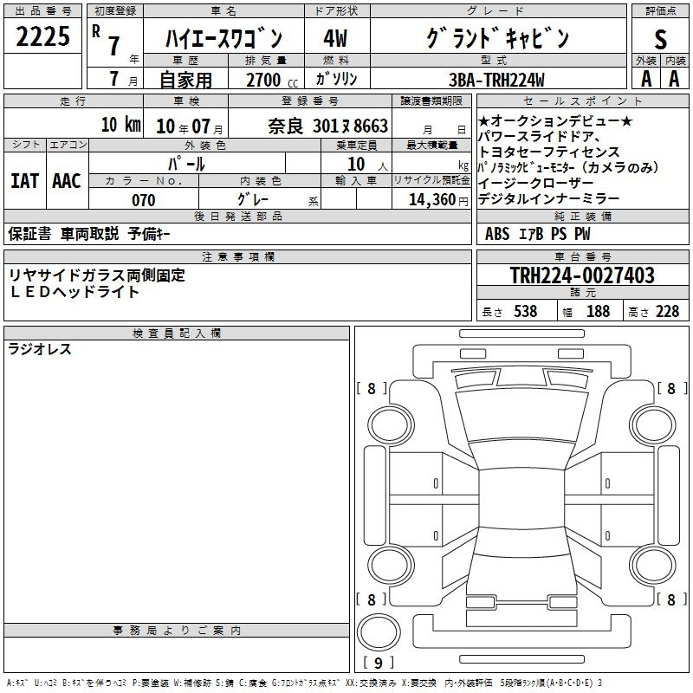This screenshot has height=693, width=693.
Task: Click the lot number 2225
Action: (43, 36)
